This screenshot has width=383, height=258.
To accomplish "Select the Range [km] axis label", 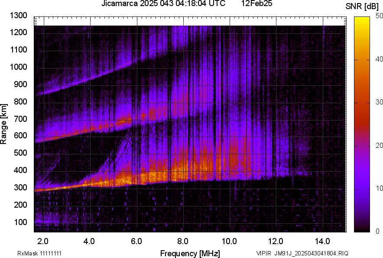I will (4, 124).
